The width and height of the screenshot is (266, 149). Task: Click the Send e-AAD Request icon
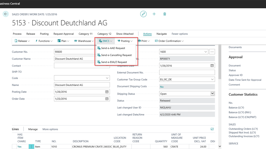[x=99, y=48]
